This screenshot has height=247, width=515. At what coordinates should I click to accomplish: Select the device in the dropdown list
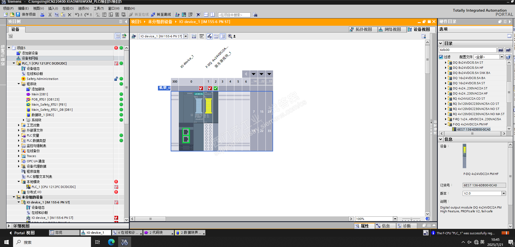click(x=164, y=36)
